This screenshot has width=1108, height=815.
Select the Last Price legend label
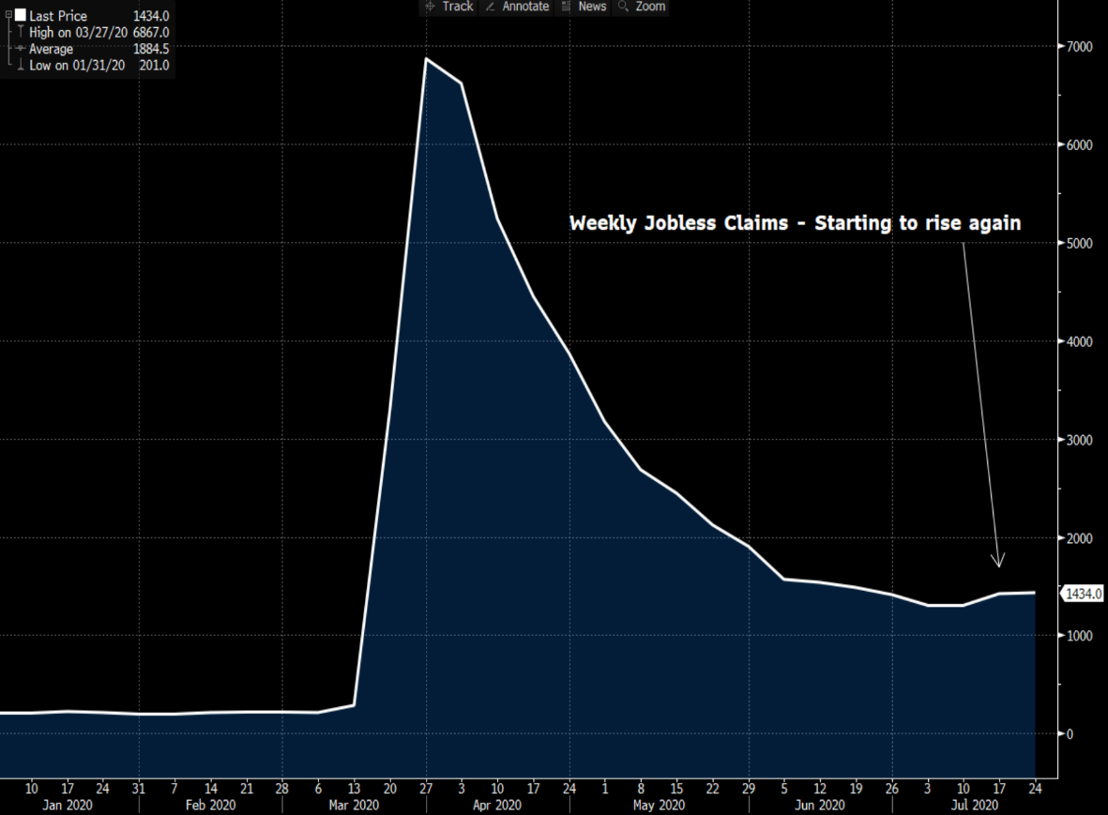coord(58,16)
